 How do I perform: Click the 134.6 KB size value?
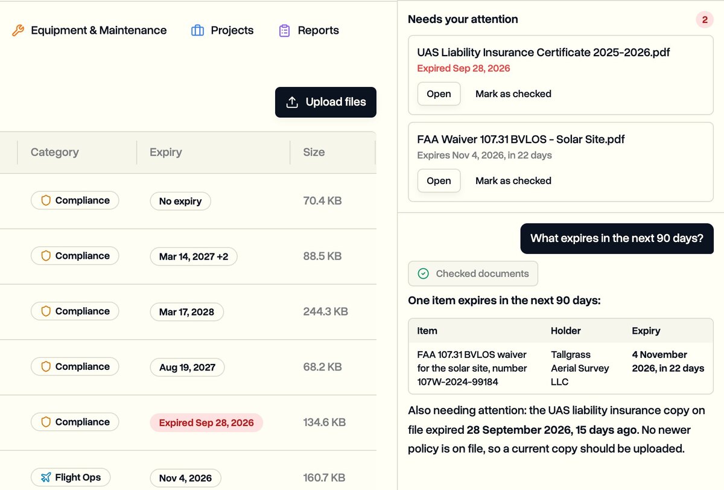coord(324,422)
